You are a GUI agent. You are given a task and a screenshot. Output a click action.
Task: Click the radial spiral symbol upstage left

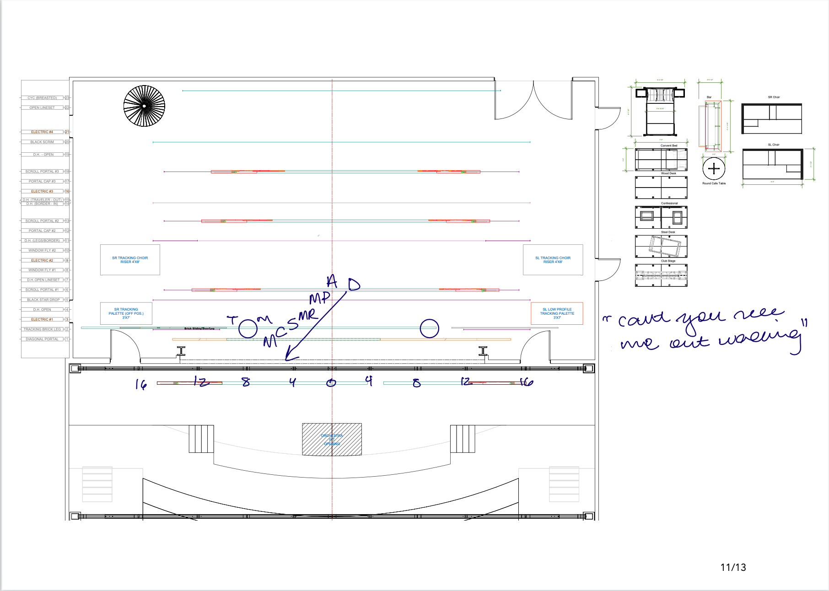coord(145,107)
